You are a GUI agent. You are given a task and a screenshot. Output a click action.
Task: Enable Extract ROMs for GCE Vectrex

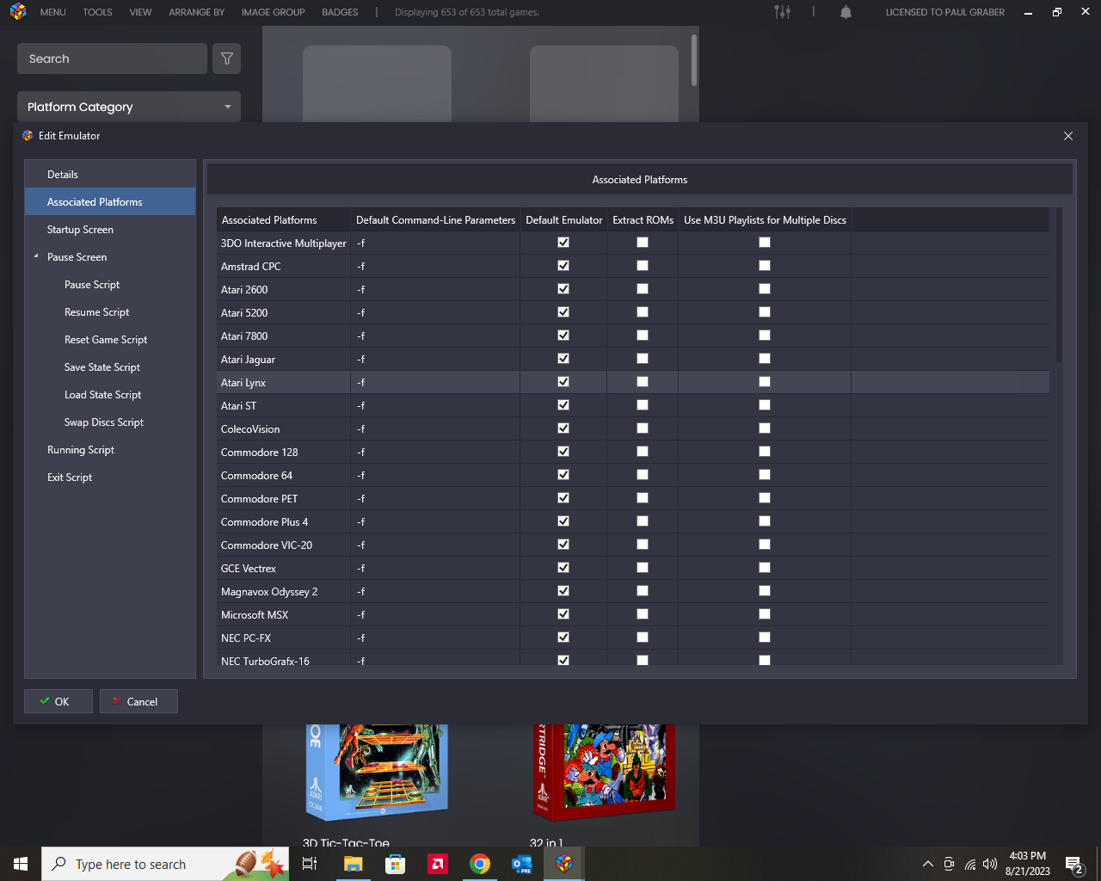point(643,568)
